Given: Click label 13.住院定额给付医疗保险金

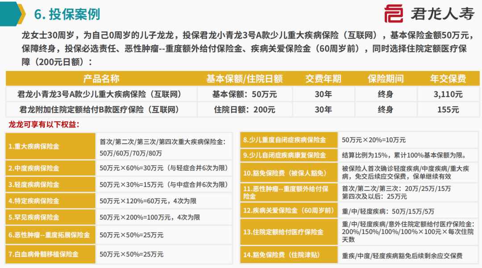Looking at the screenshot, I should click(x=283, y=232).
